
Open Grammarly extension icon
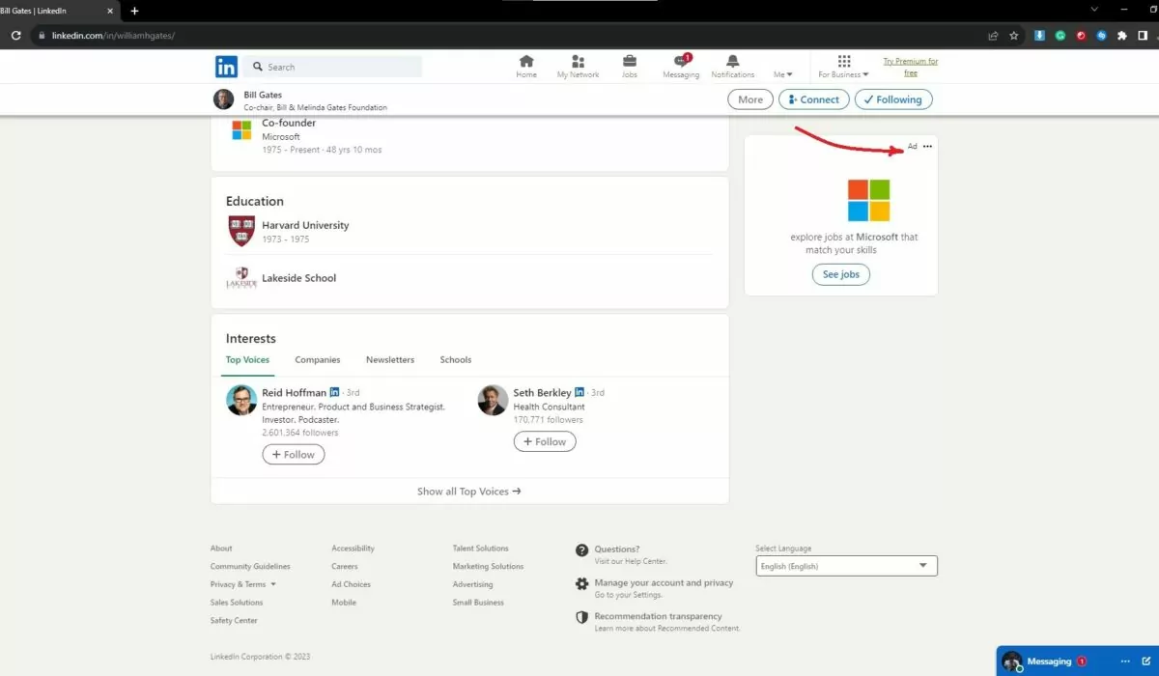coord(1060,36)
